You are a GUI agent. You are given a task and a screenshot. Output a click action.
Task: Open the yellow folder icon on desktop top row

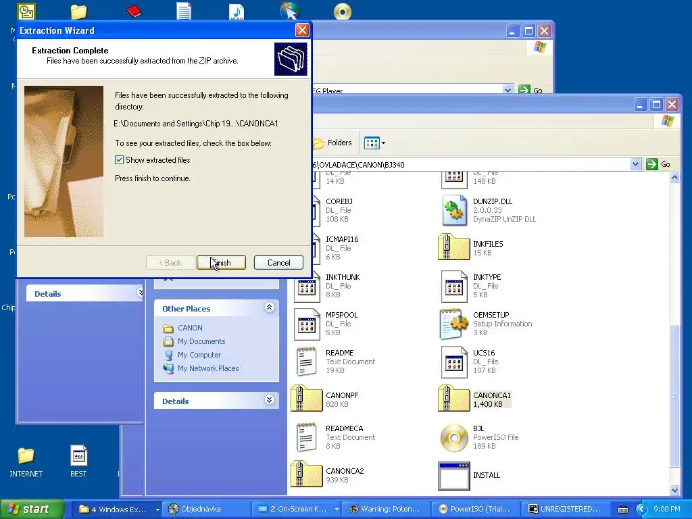(78, 12)
